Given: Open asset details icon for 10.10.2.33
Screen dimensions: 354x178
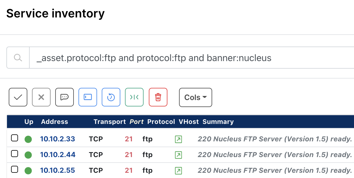Looking at the screenshot, I should [x=178, y=139].
